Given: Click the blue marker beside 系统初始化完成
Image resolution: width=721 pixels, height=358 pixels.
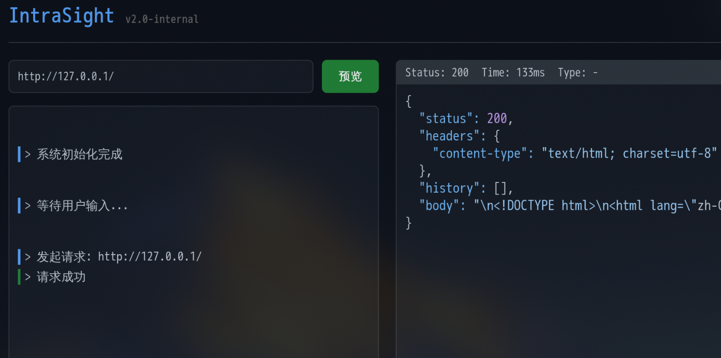Looking at the screenshot, I should click(19, 154).
